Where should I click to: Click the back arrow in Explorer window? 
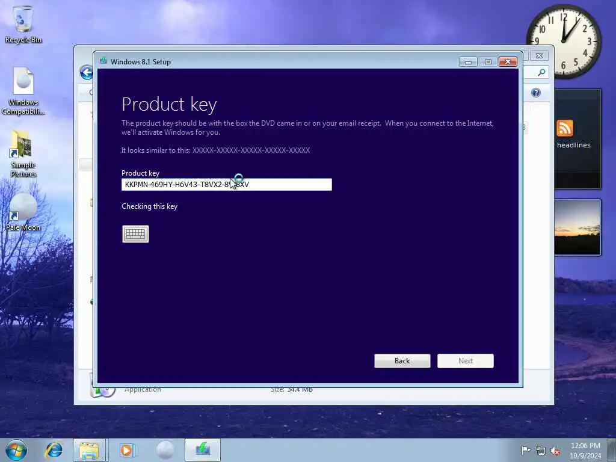[87, 72]
